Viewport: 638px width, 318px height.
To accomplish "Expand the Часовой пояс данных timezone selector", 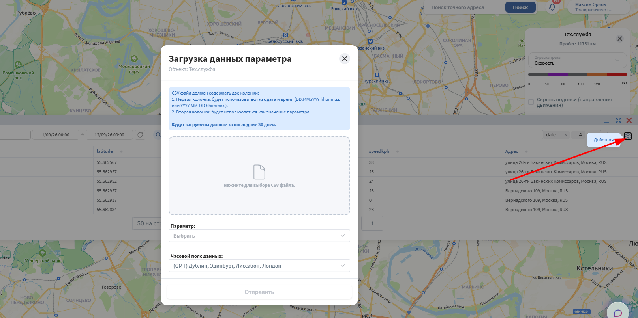I will tap(259, 266).
